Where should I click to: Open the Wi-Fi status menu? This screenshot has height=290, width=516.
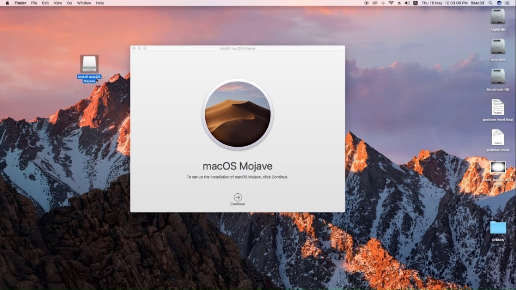(x=391, y=3)
